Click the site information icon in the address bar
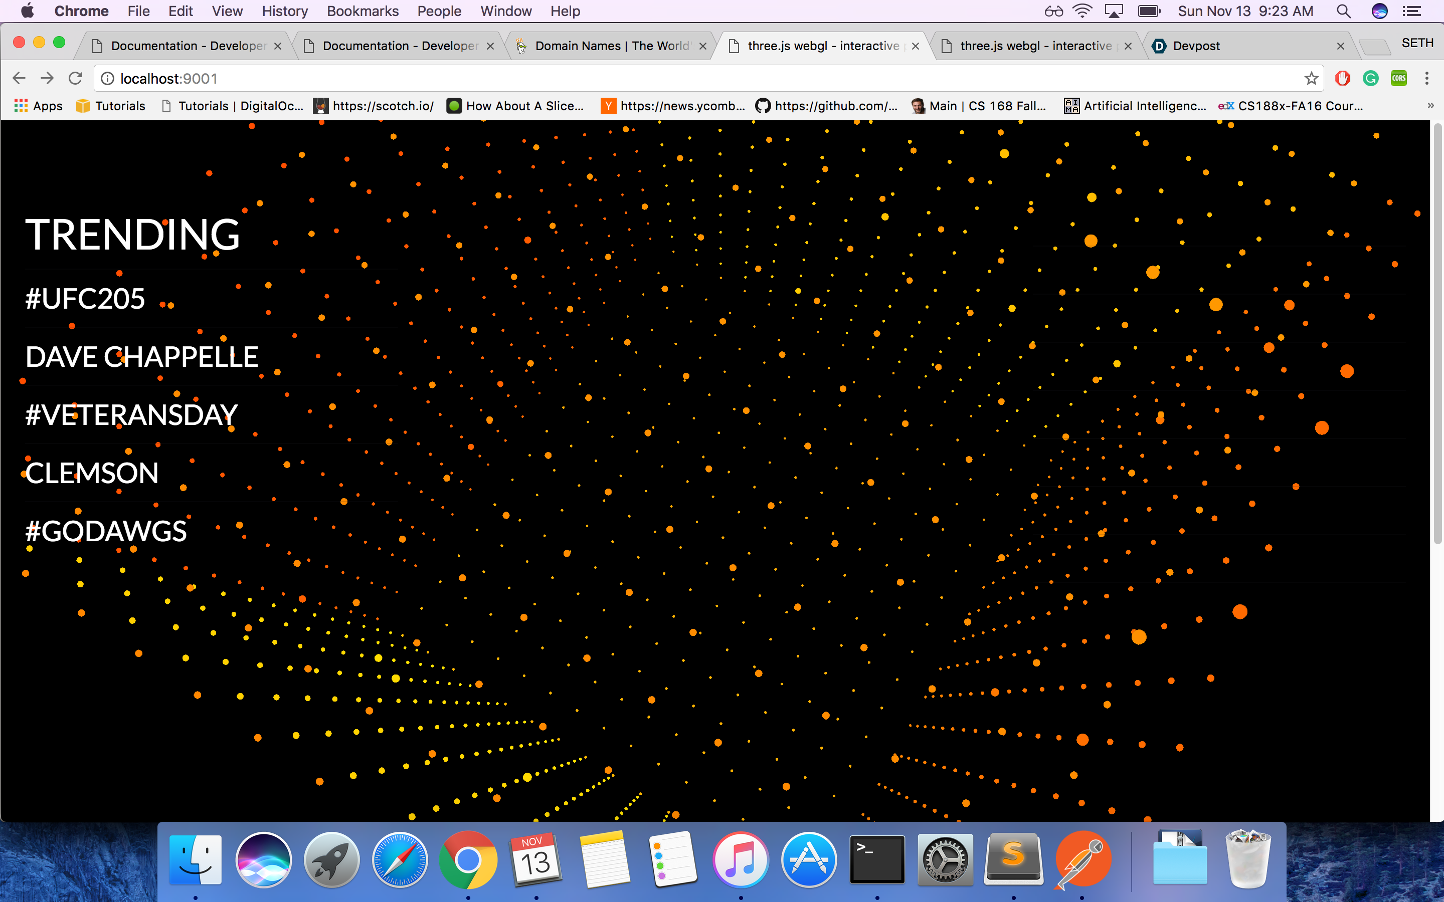 (x=107, y=78)
